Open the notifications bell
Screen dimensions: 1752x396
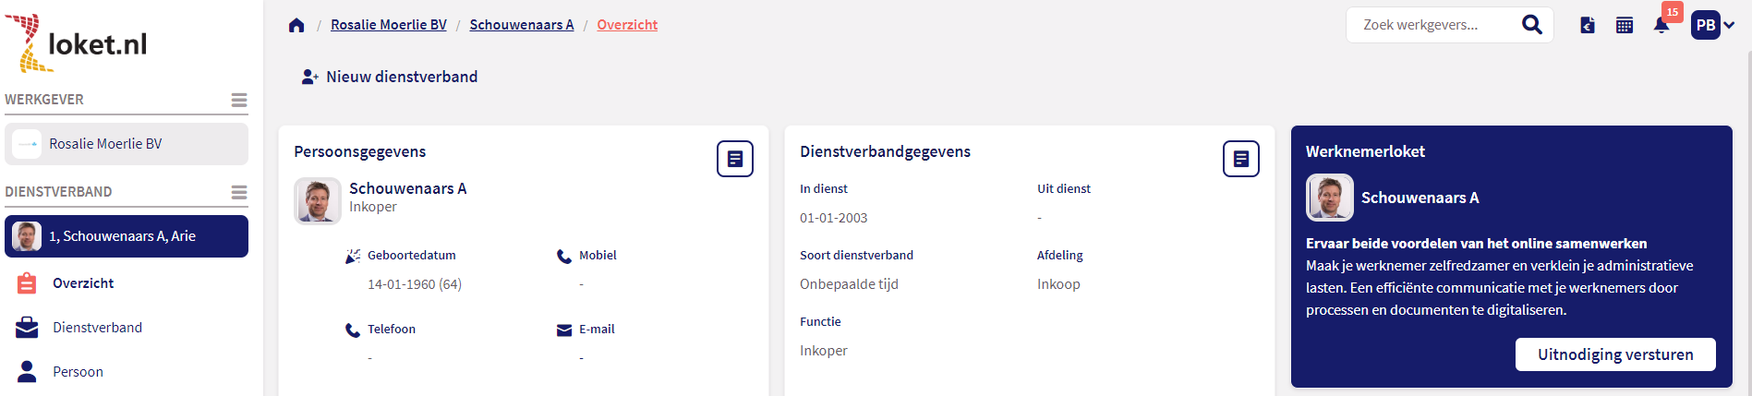pyautogui.click(x=1661, y=25)
